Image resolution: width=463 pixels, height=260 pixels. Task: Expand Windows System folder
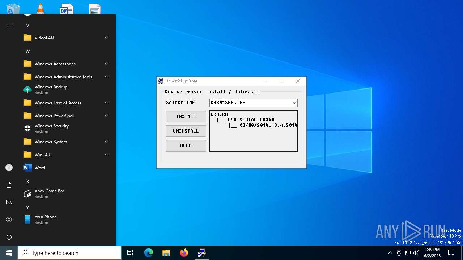click(67, 142)
